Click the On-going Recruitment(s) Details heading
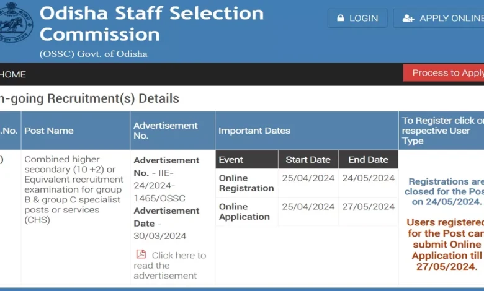The width and height of the screenshot is (484, 291). 89,98
